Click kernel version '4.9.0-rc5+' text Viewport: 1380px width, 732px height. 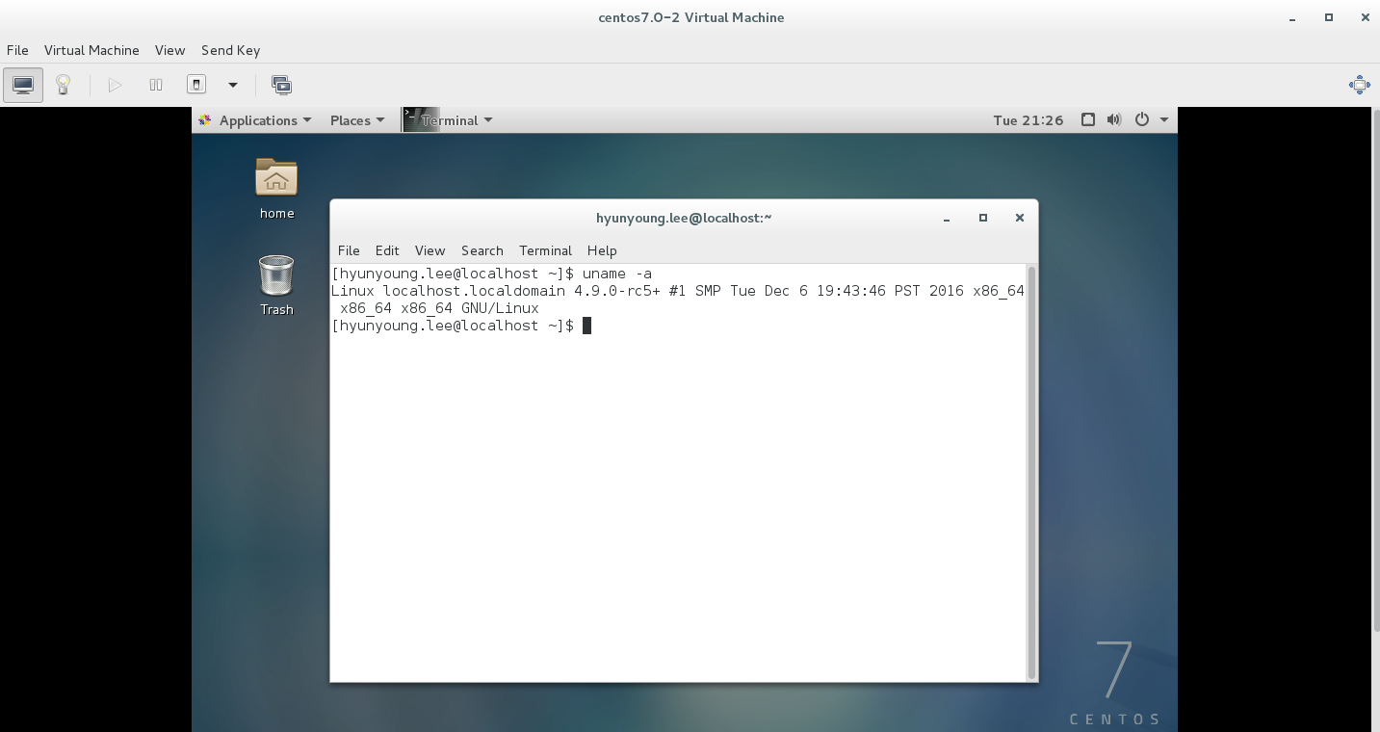pos(617,291)
